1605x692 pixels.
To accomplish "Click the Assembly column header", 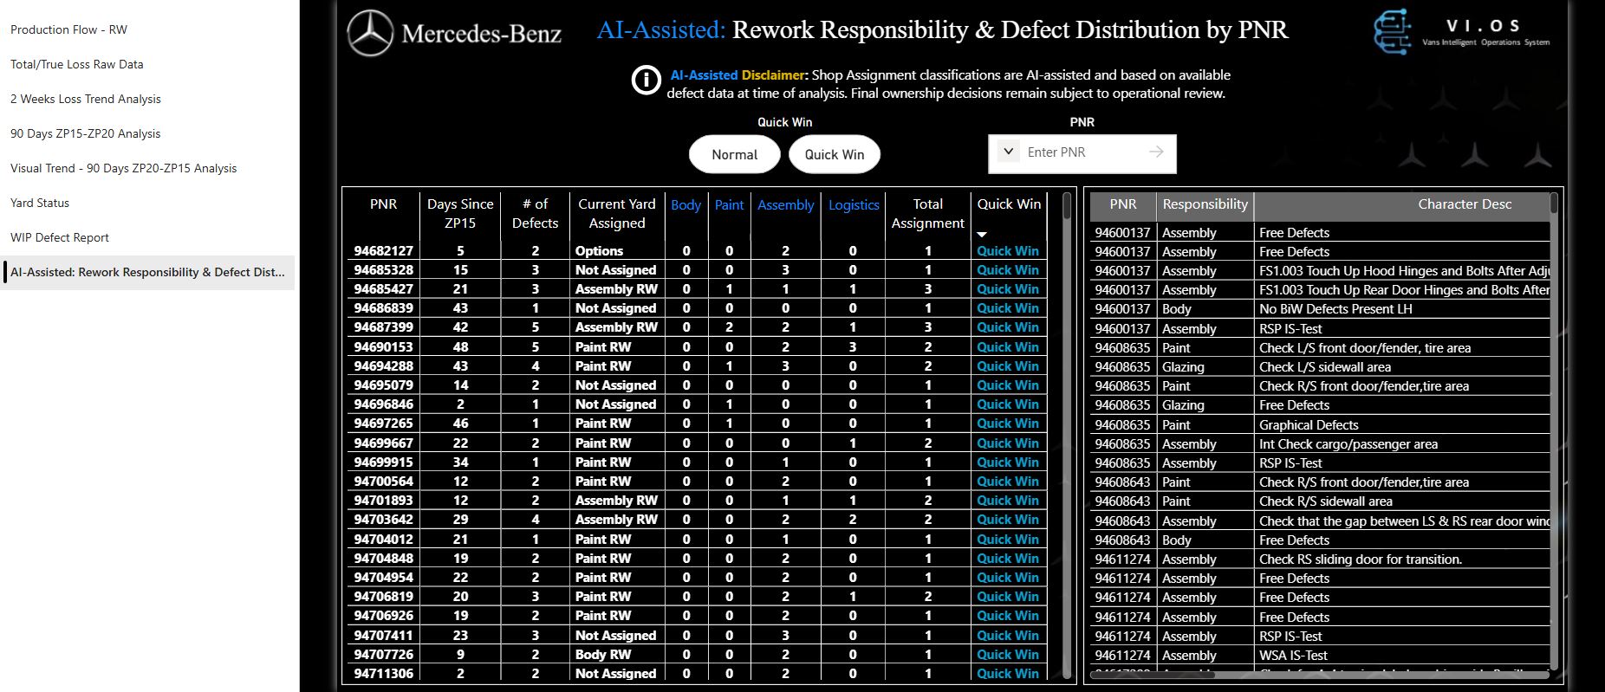I will (x=785, y=205).
